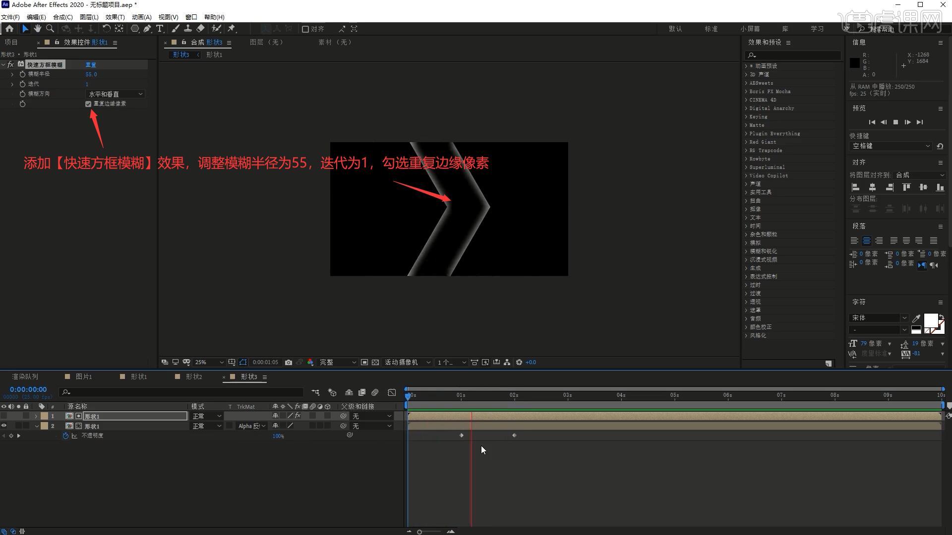Select the Type text tool

(160, 29)
